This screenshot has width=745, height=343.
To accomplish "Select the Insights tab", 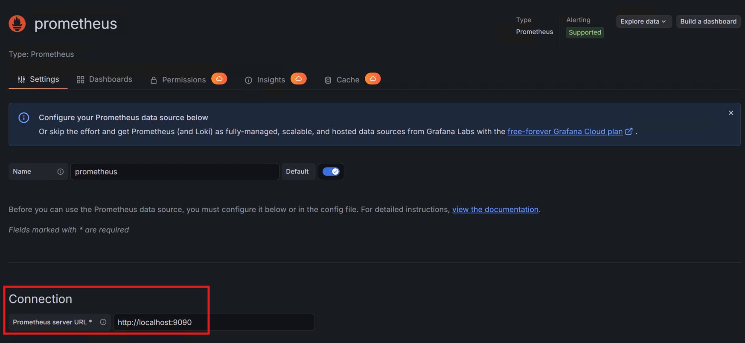I will tap(265, 80).
